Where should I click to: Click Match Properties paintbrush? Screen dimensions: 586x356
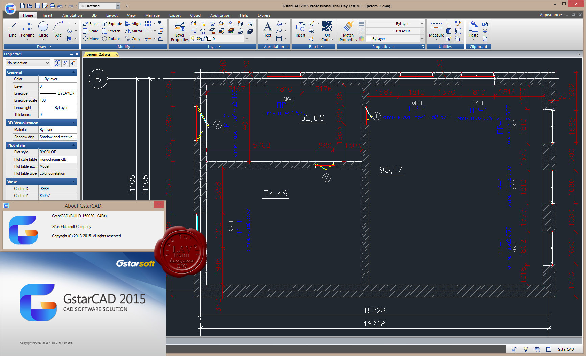click(348, 31)
